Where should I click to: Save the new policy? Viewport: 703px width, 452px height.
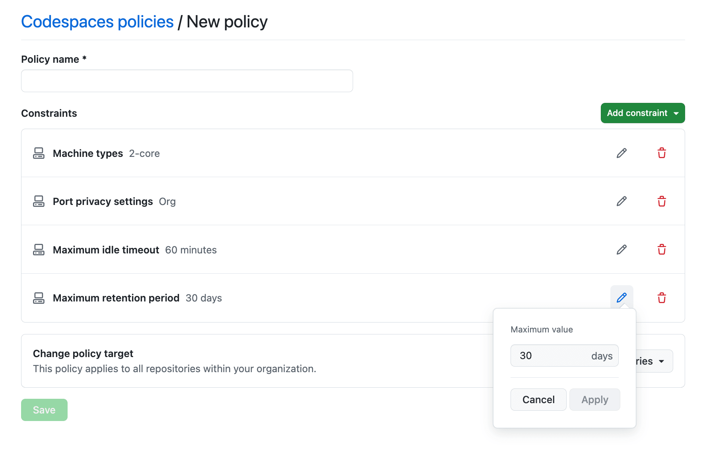(44, 410)
